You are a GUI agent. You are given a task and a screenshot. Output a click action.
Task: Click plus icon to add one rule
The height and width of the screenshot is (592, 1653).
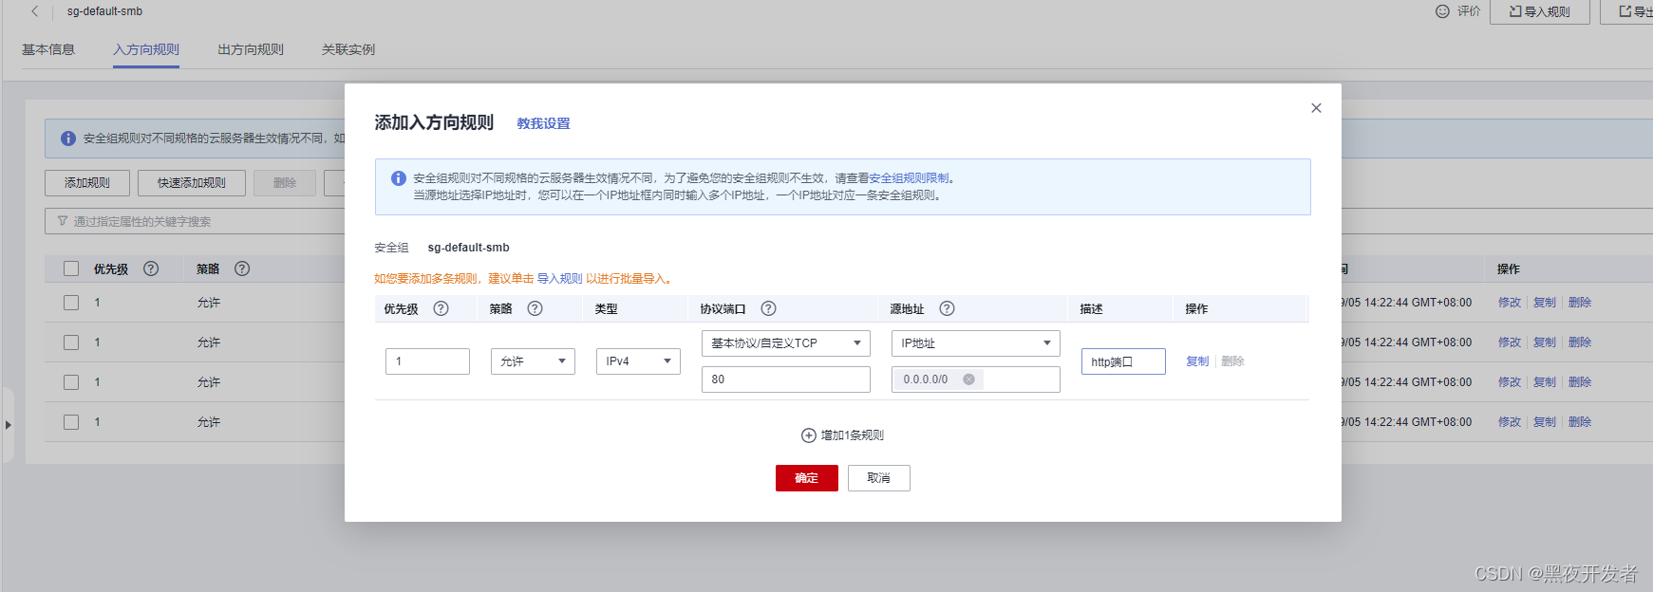[809, 435]
